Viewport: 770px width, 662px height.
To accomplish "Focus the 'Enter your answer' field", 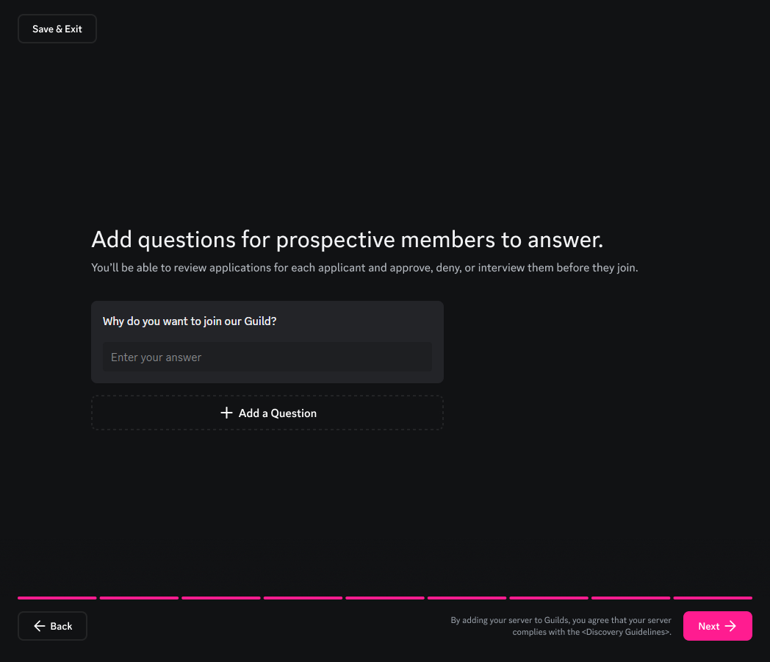I will tap(267, 357).
